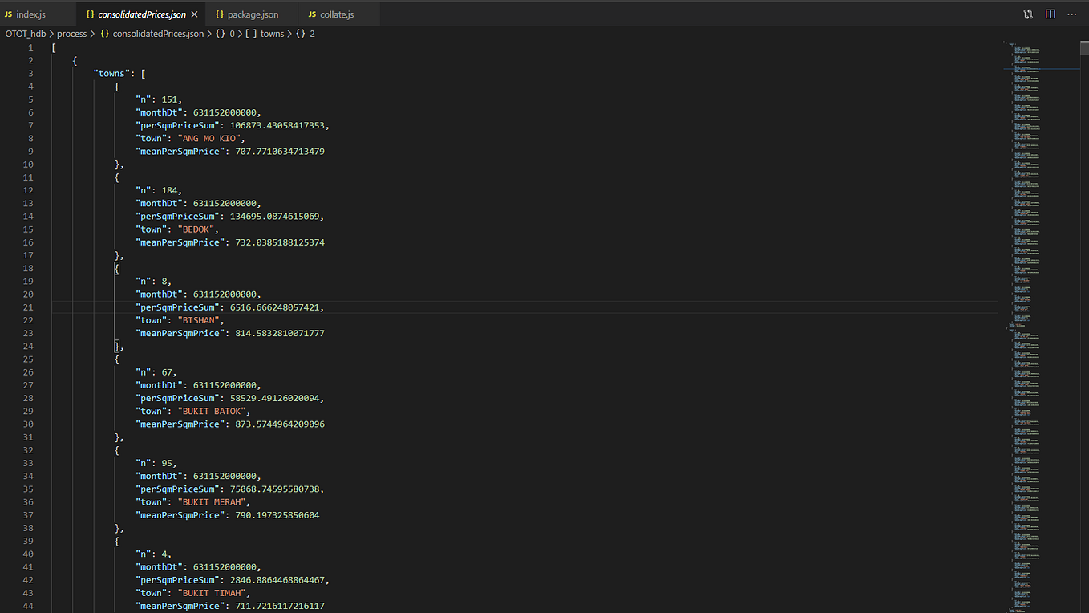The height and width of the screenshot is (613, 1089).
Task: Close the consolidatedPrices.json tab
Action: click(194, 14)
